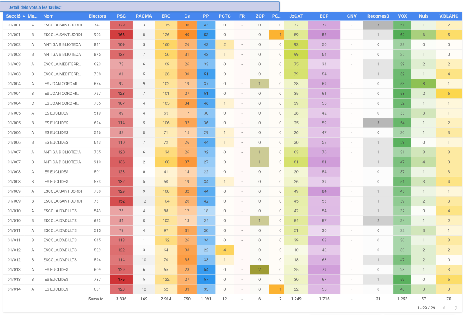This screenshot has height=315, width=466.
Task: Select V.BLANC cell showing 6
Action: pyautogui.click(x=449, y=94)
